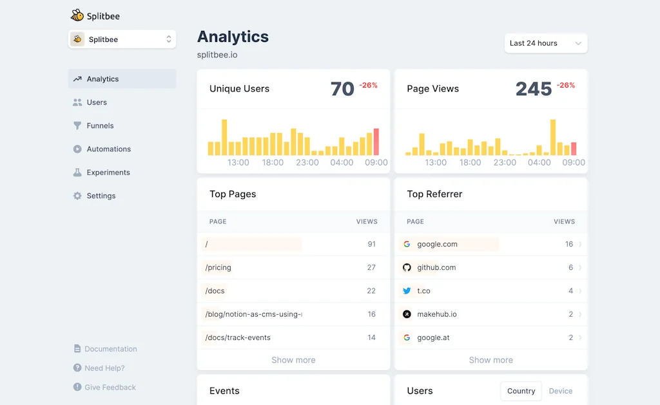Click the 91 views value for "/"
660x405 pixels.
[x=372, y=244]
